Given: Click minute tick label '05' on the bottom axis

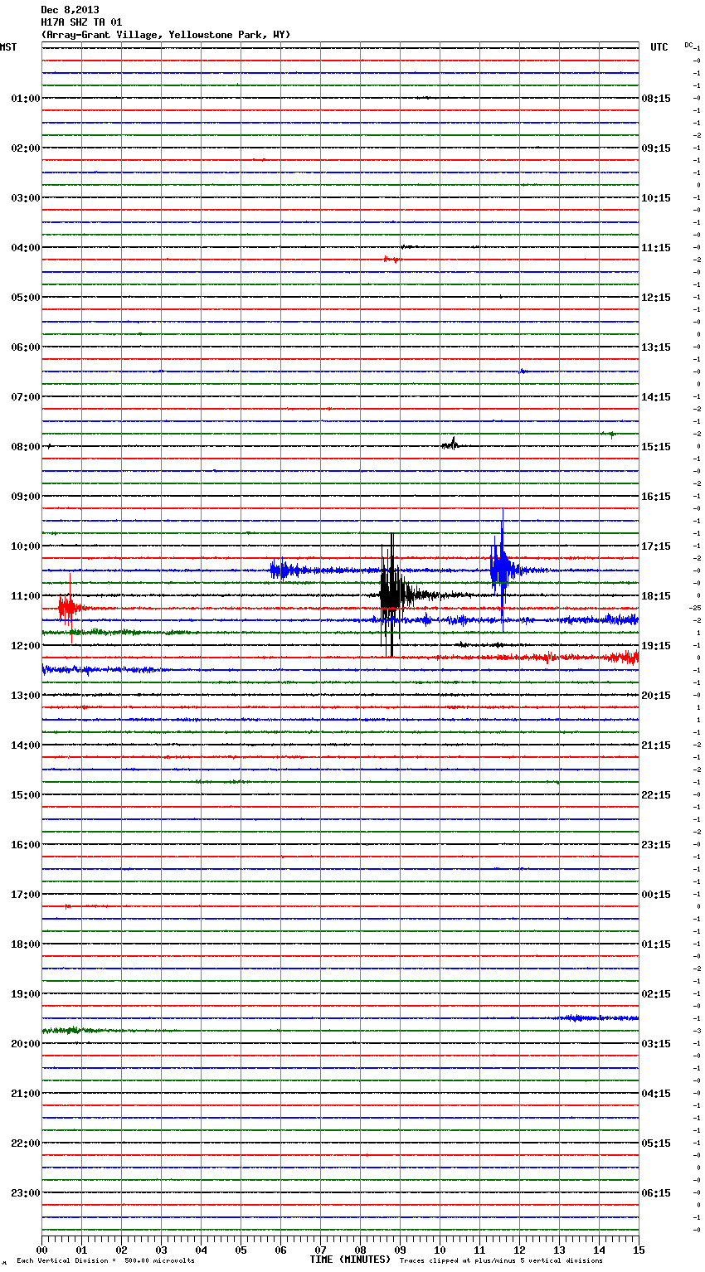Looking at the screenshot, I should (241, 1250).
